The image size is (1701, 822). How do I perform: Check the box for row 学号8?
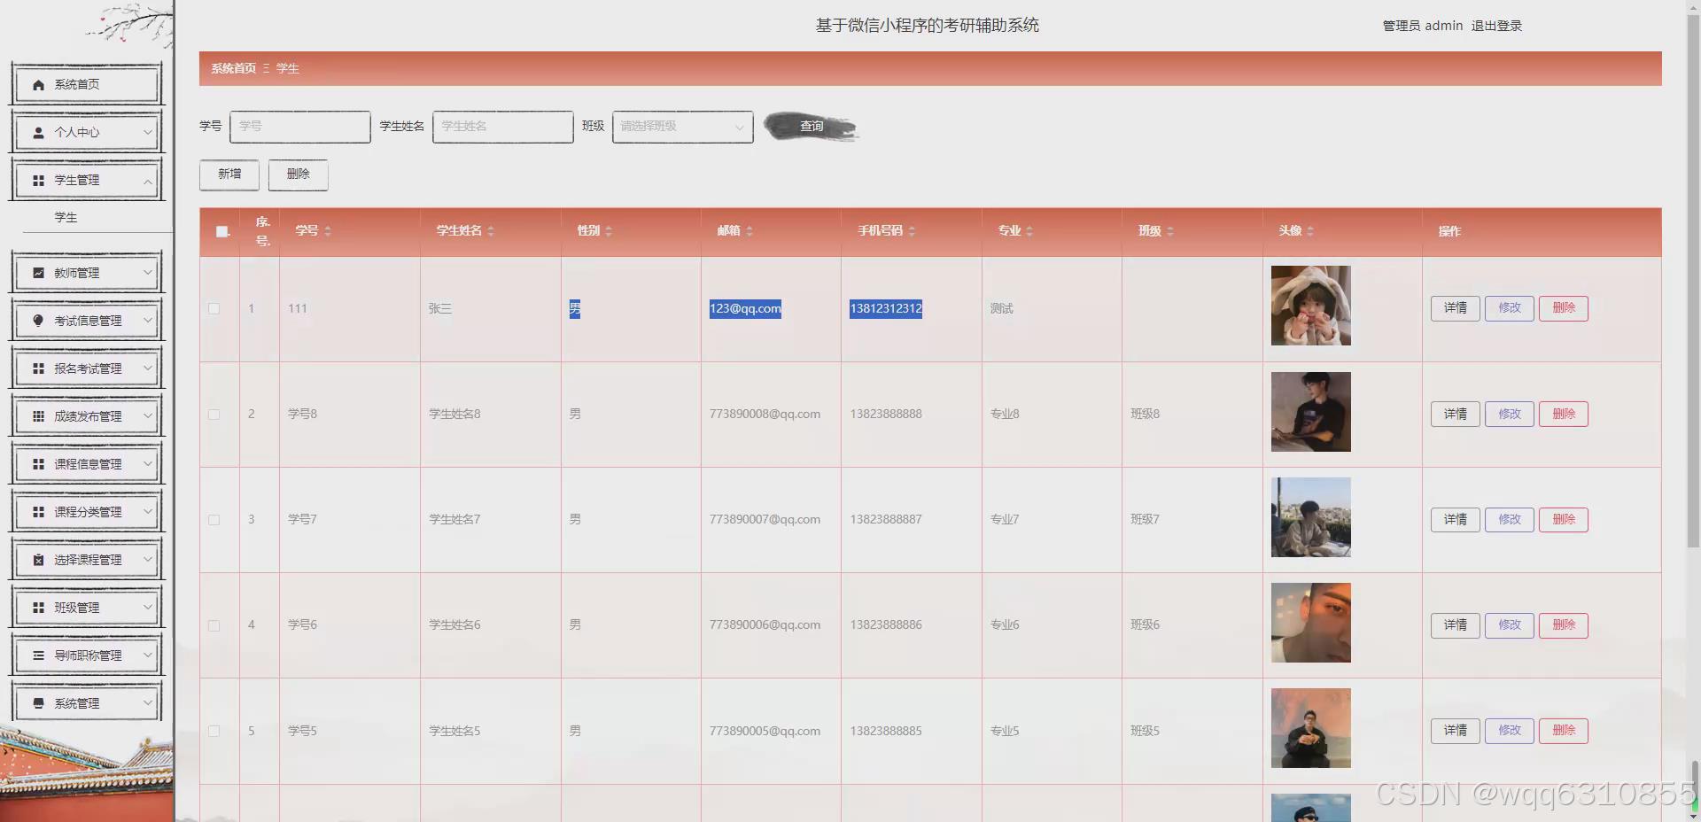tap(214, 414)
